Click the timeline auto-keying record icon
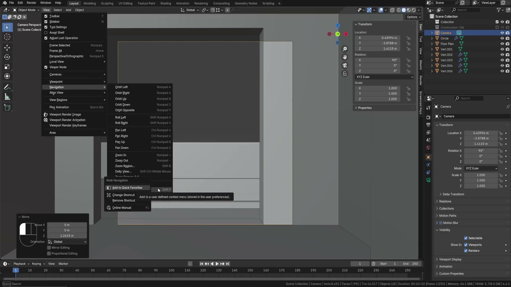Screen dimensions: 511x287 (x=190, y=264)
